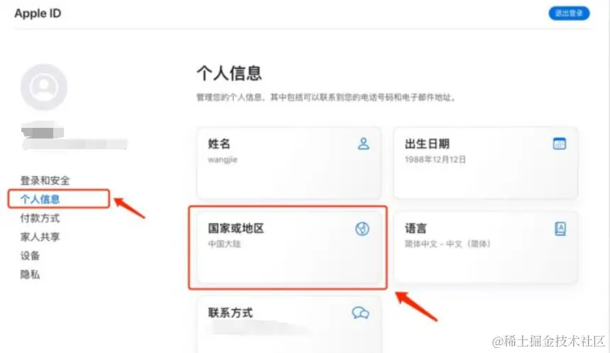Open 隐私 in the sidebar
Screen dimensions: 610x353
pos(30,274)
